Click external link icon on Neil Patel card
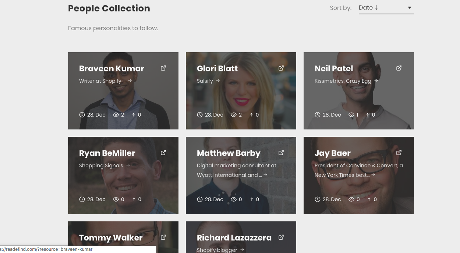460x253 pixels. (399, 68)
